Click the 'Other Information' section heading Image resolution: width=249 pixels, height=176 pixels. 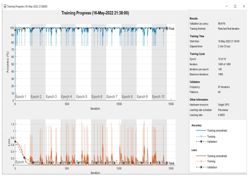pyautogui.click(x=199, y=100)
